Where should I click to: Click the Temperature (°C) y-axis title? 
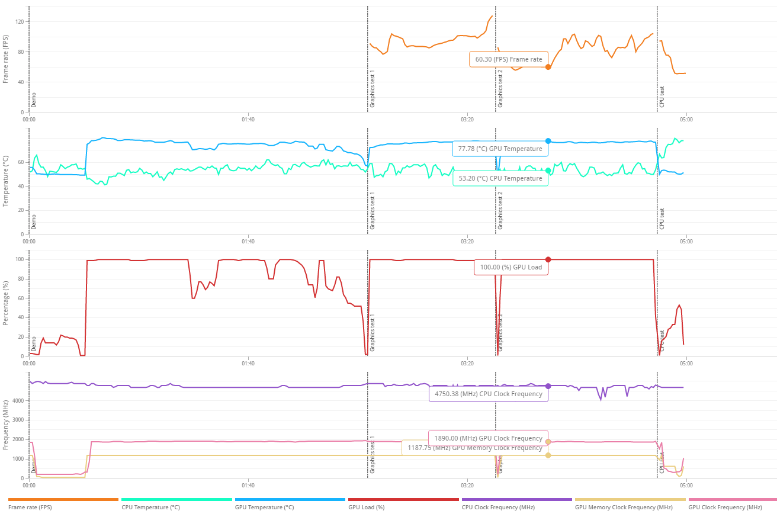tap(6, 181)
